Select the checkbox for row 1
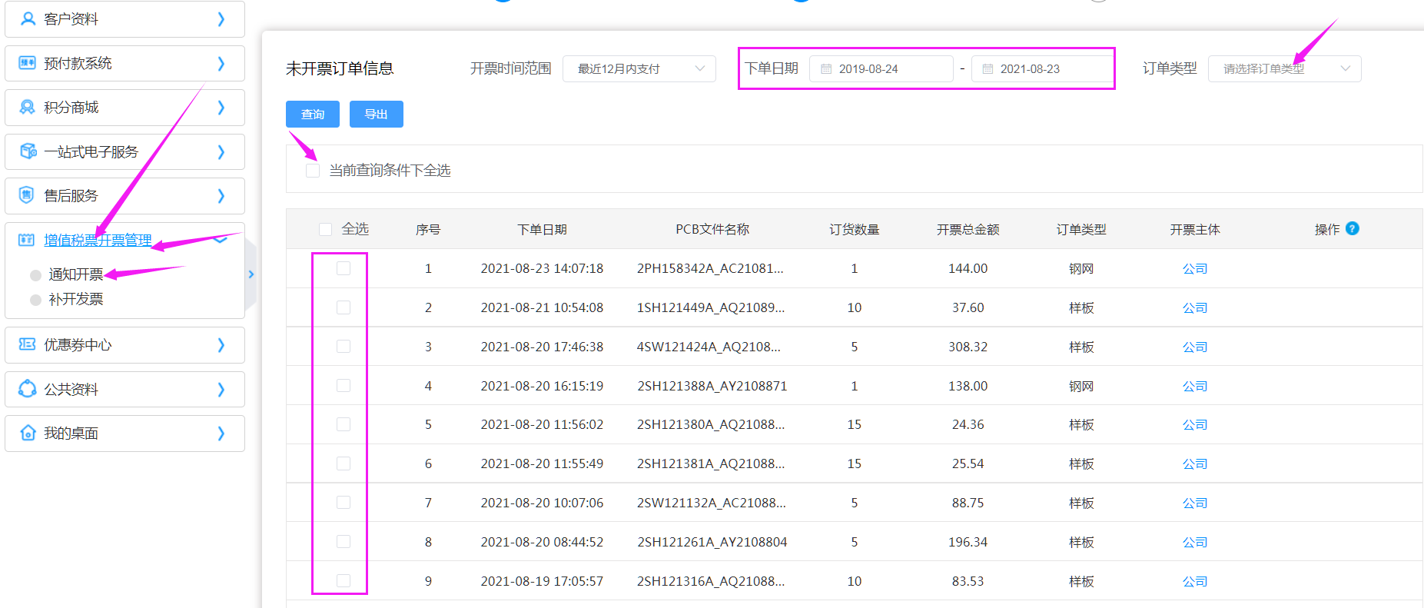The width and height of the screenshot is (1424, 608). pyautogui.click(x=344, y=268)
